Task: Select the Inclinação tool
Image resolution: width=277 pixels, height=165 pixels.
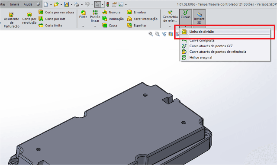Action: point(113,19)
